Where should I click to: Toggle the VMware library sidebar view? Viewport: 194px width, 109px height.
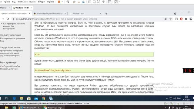point(90,2)
